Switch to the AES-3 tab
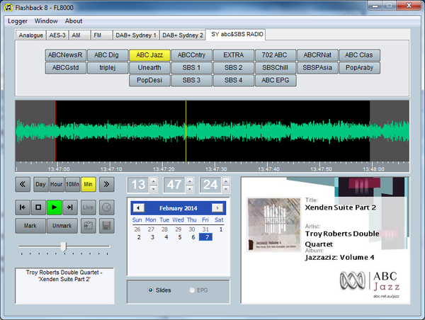 (x=57, y=35)
